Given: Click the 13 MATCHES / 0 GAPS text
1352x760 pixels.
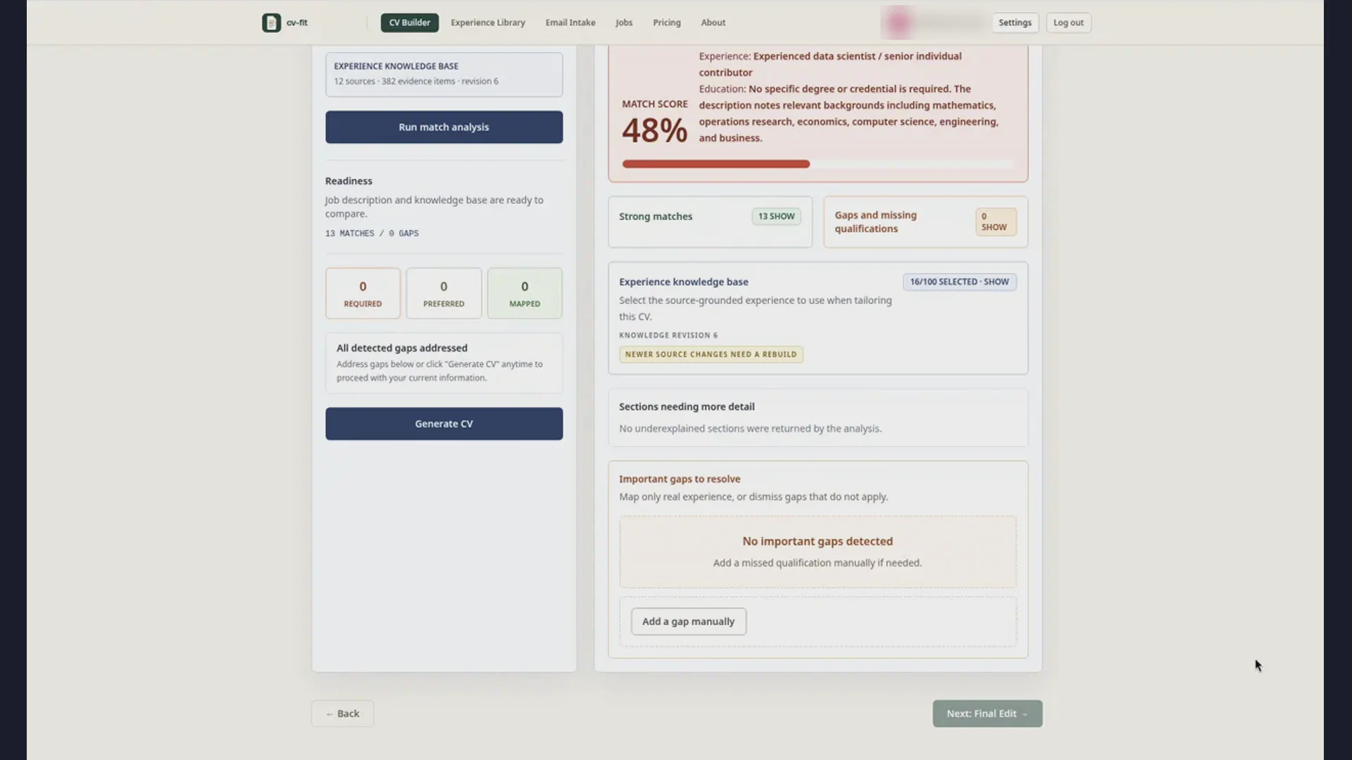Looking at the screenshot, I should 372,234.
